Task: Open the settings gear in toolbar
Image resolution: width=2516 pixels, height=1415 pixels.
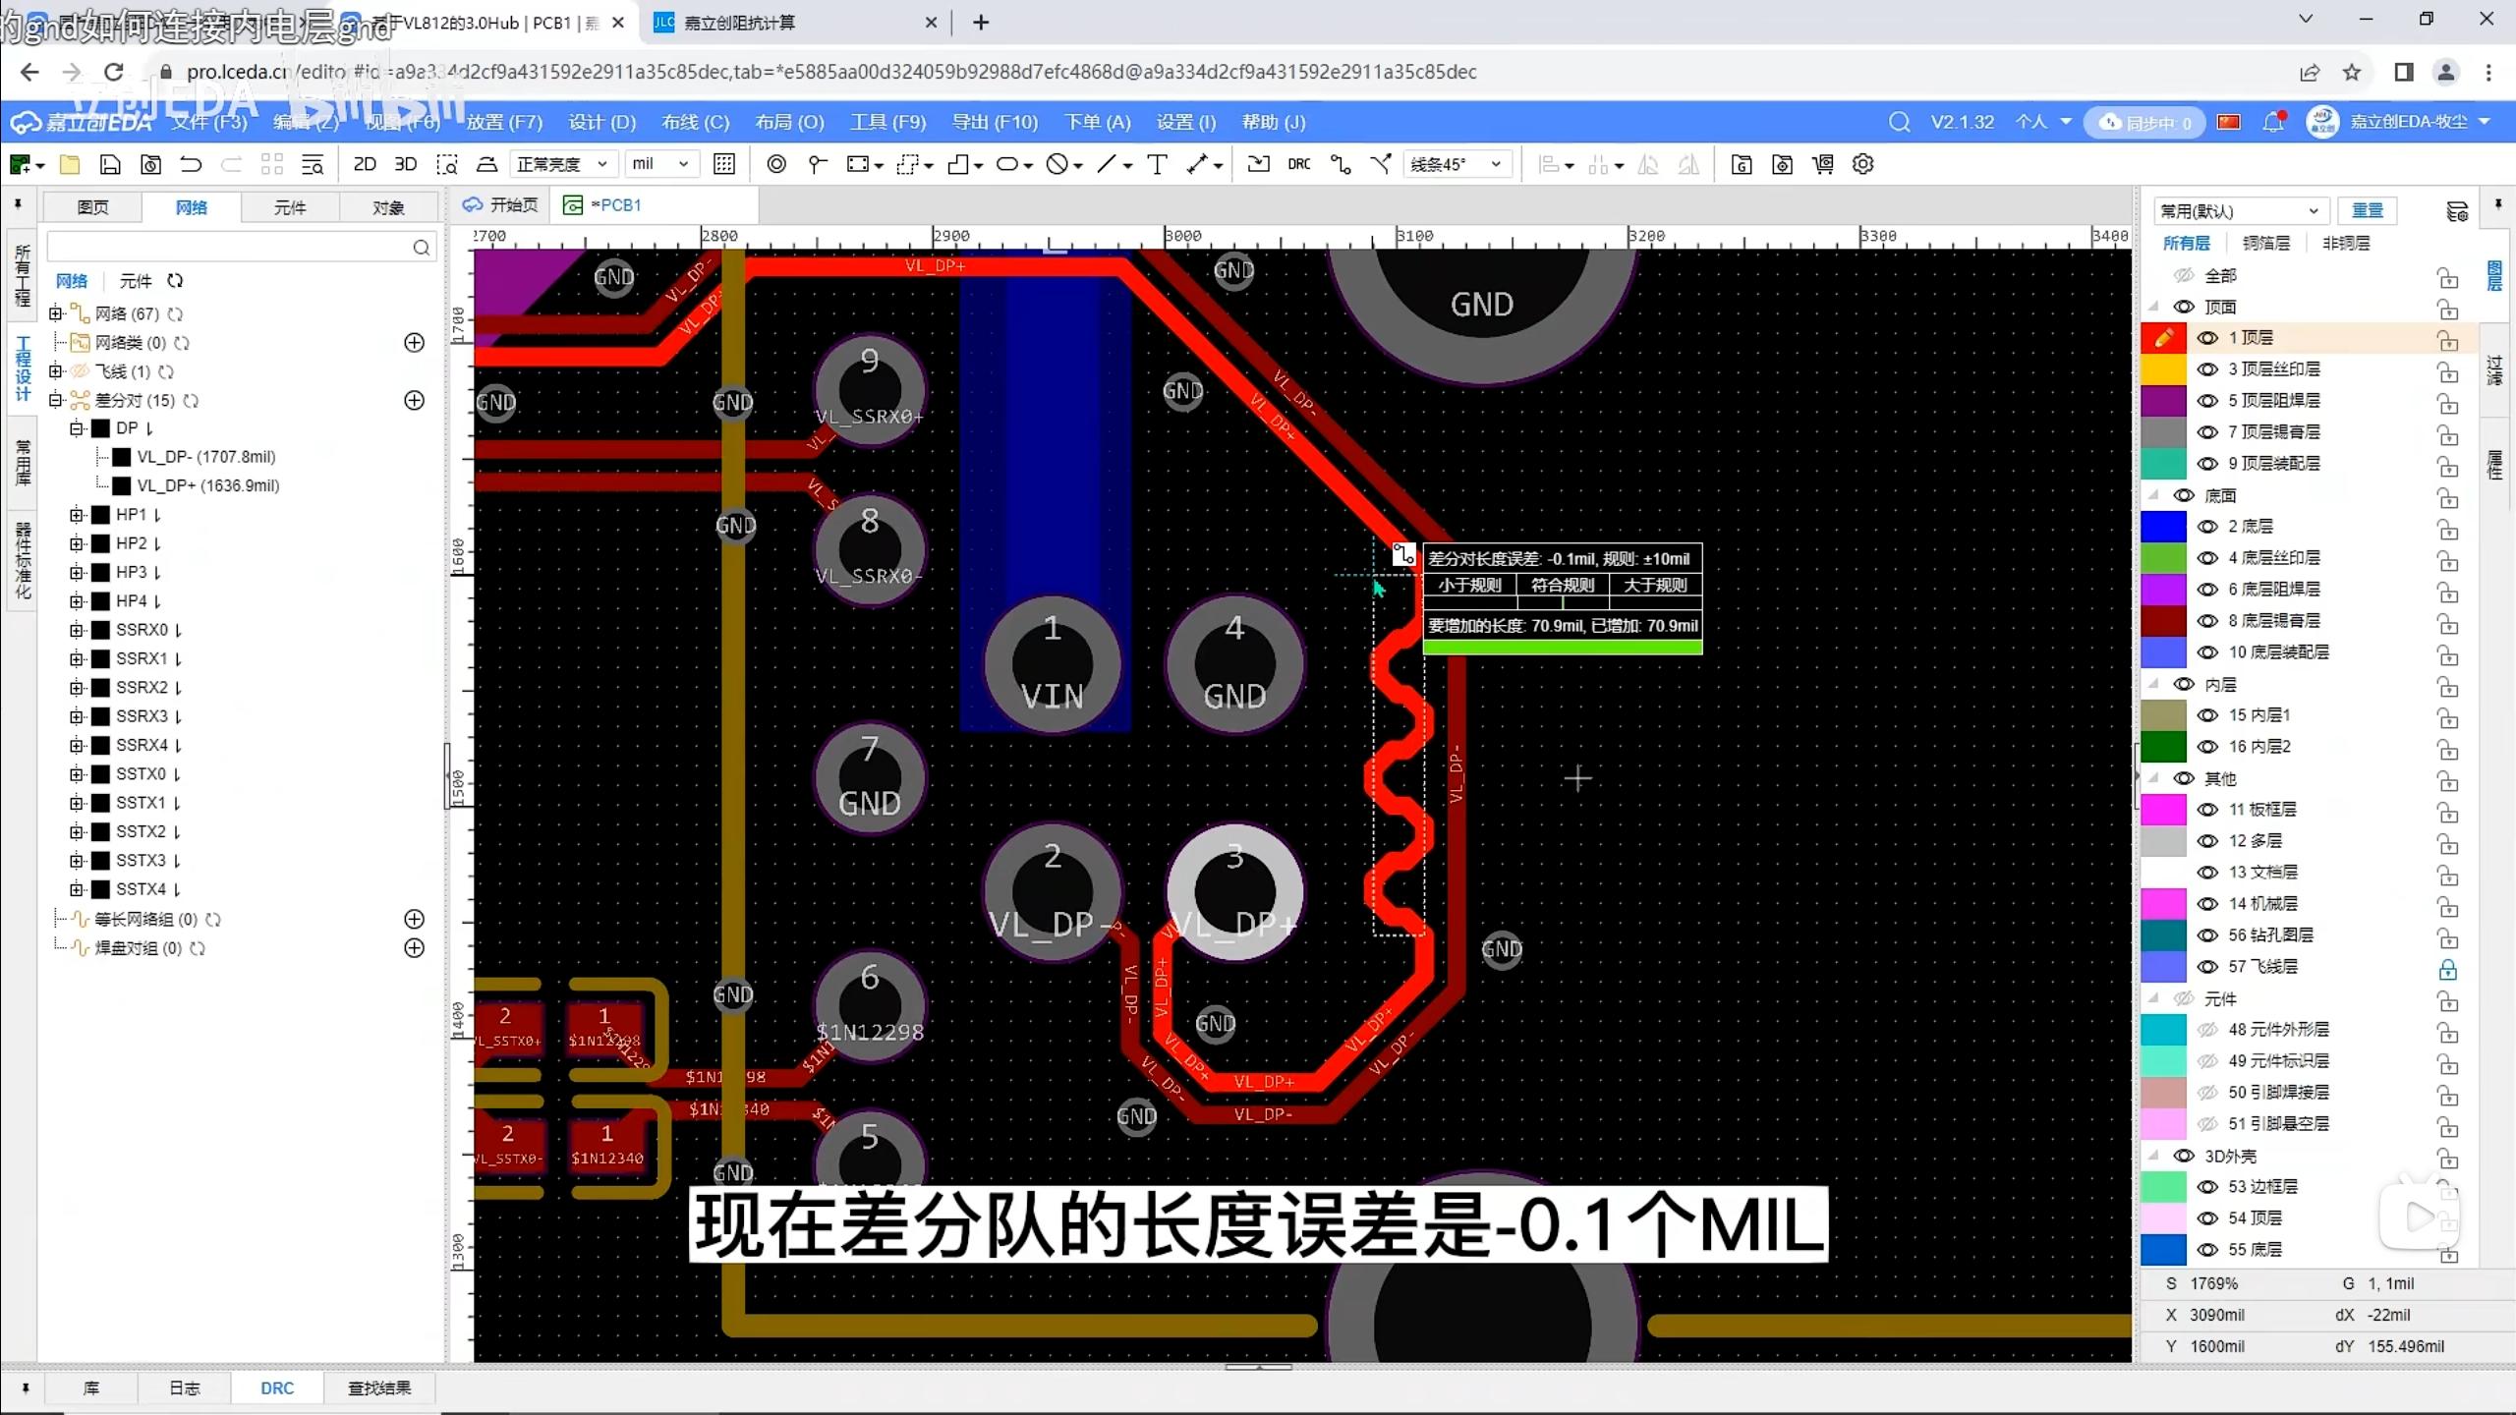Action: [x=1863, y=164]
